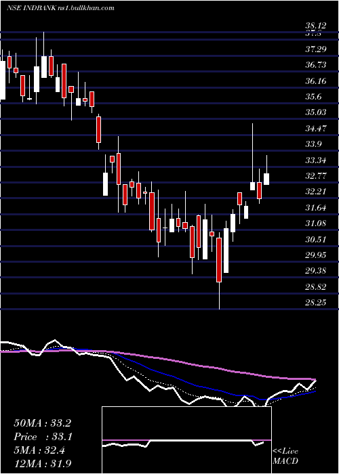339x474 pixels.
Task: Select the 30.51 price axis label
Action: pyautogui.click(x=316, y=240)
